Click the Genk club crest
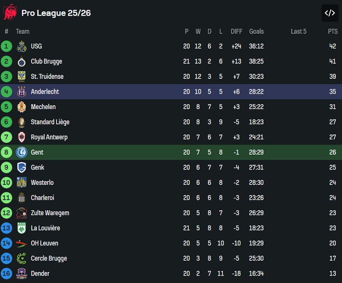Screen dimensions: 342x283 pos(21,167)
